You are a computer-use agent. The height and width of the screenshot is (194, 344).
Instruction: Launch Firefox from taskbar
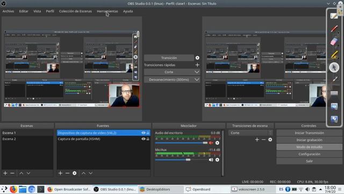13,189
